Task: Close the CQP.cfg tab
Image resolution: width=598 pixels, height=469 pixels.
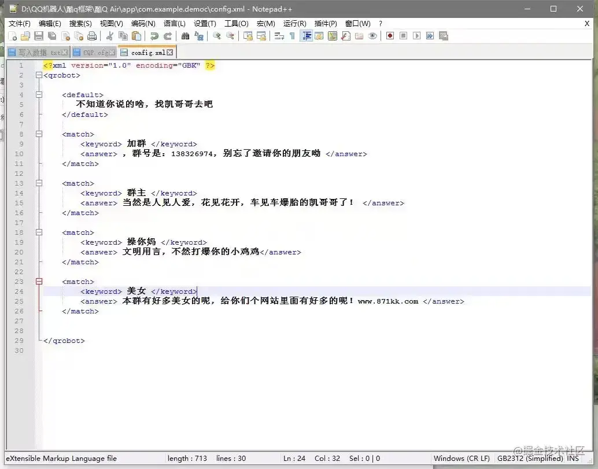Action: (112, 53)
